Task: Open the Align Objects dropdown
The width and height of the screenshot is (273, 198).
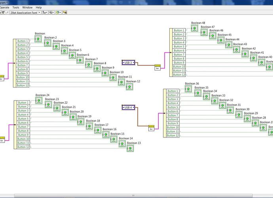Action: pyautogui.click(x=45, y=13)
